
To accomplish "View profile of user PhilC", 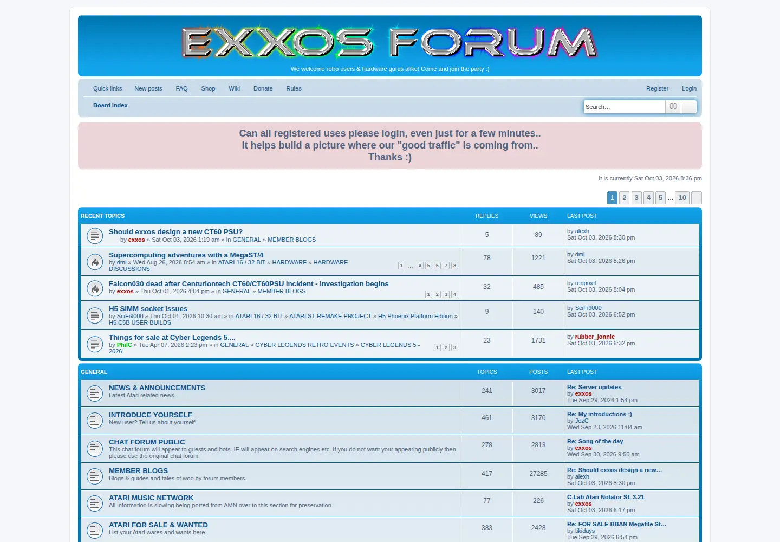I will click(x=124, y=345).
